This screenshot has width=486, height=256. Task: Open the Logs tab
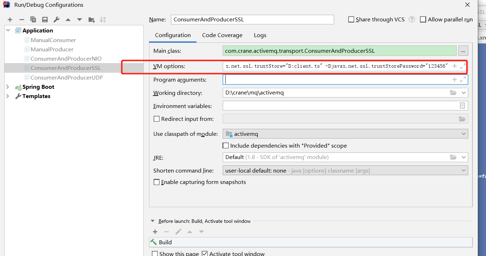point(260,35)
